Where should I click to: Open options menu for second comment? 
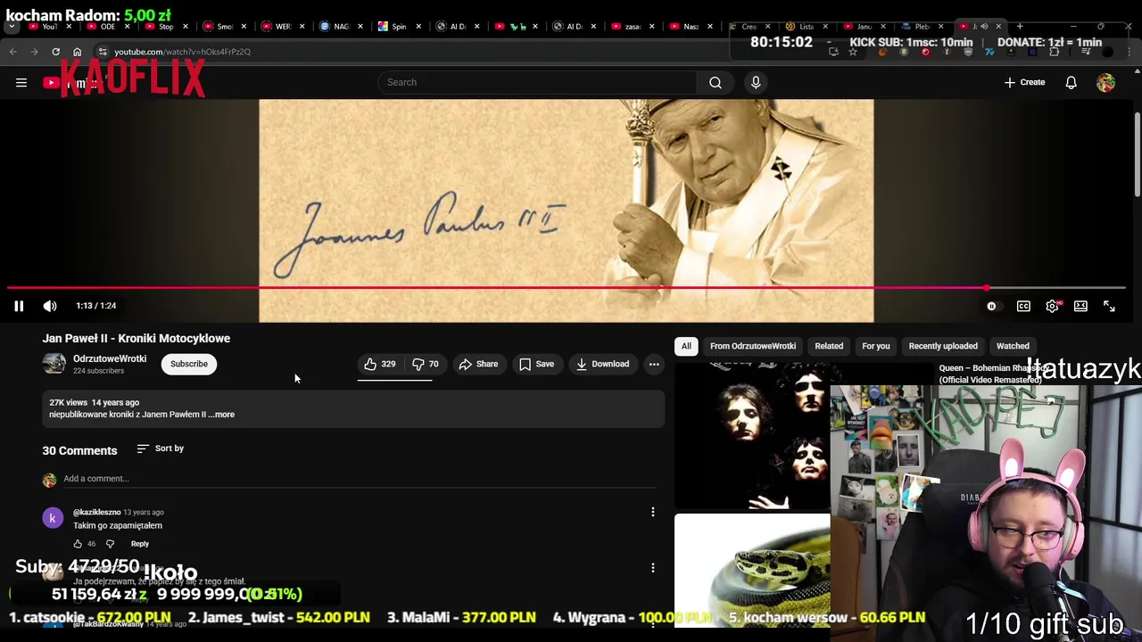pyautogui.click(x=653, y=568)
